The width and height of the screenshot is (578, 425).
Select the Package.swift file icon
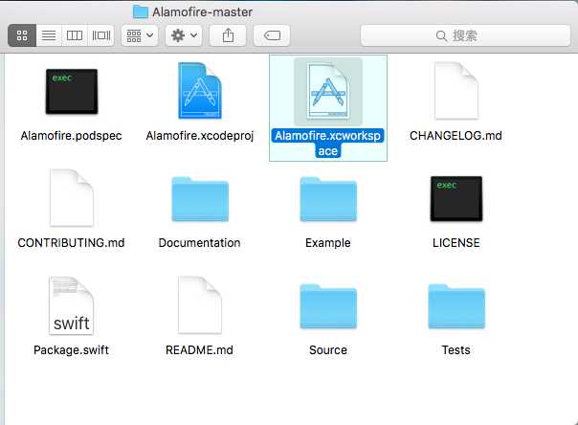click(x=72, y=305)
